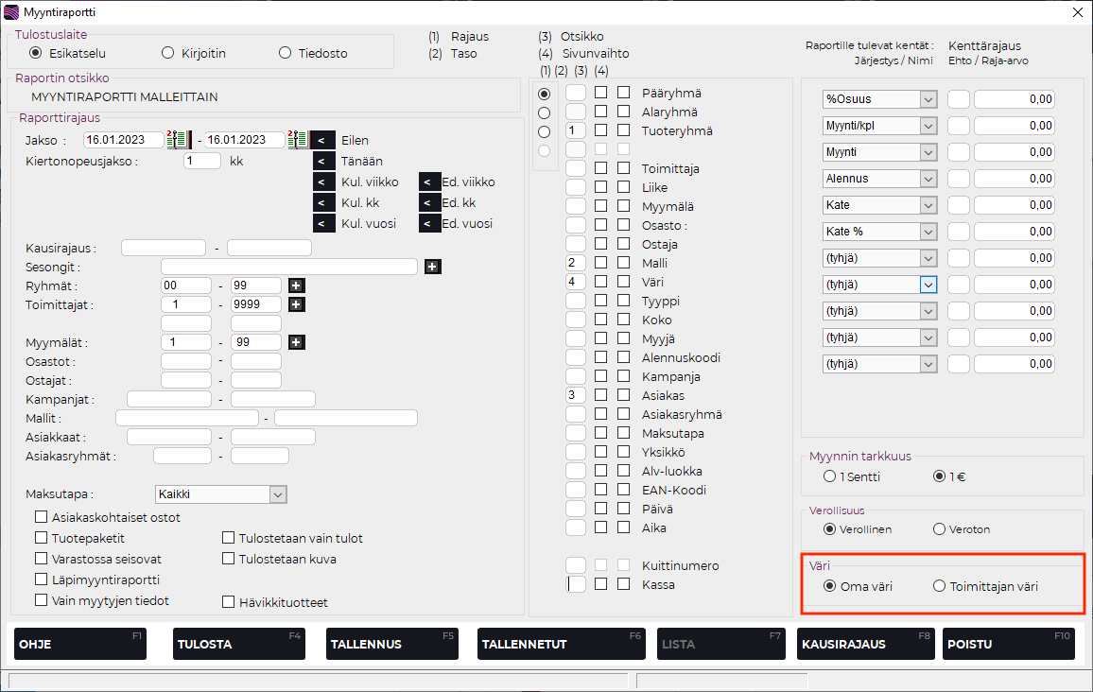Click the plus icon next to Ryhmät

[296, 285]
